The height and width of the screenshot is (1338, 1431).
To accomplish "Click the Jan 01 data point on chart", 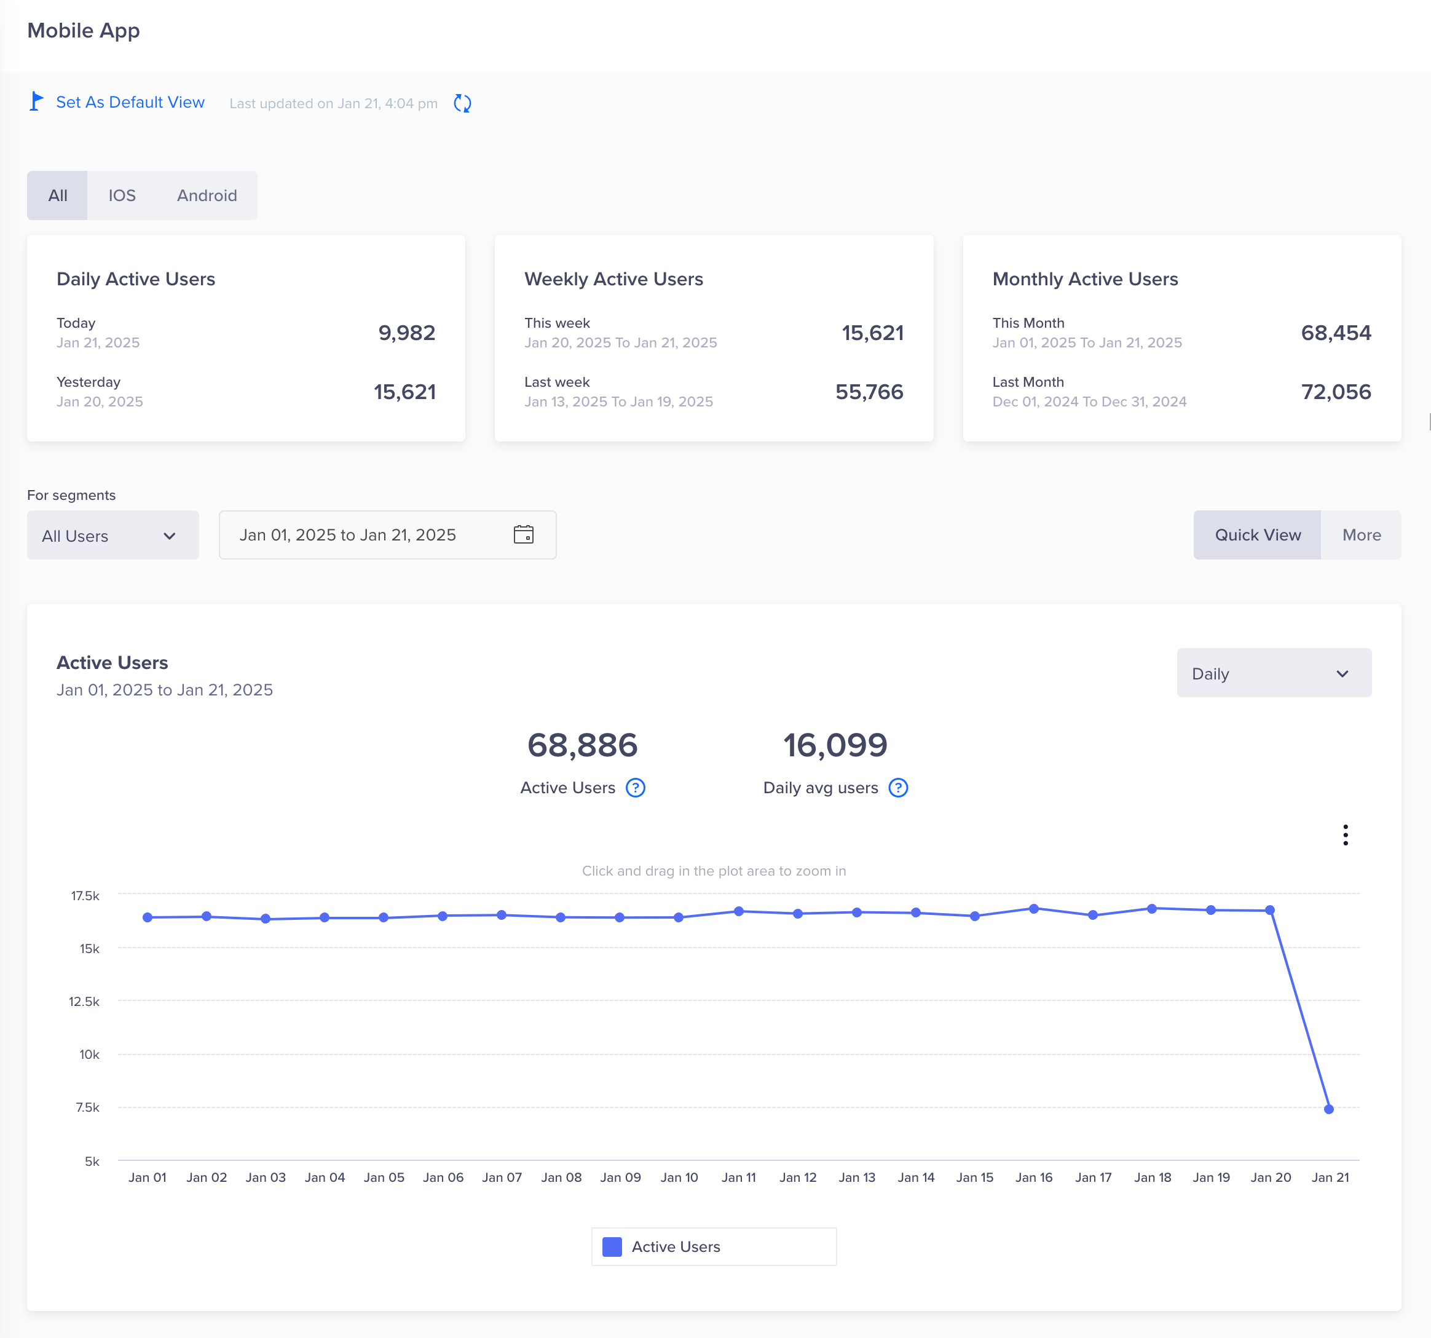I will tap(148, 917).
